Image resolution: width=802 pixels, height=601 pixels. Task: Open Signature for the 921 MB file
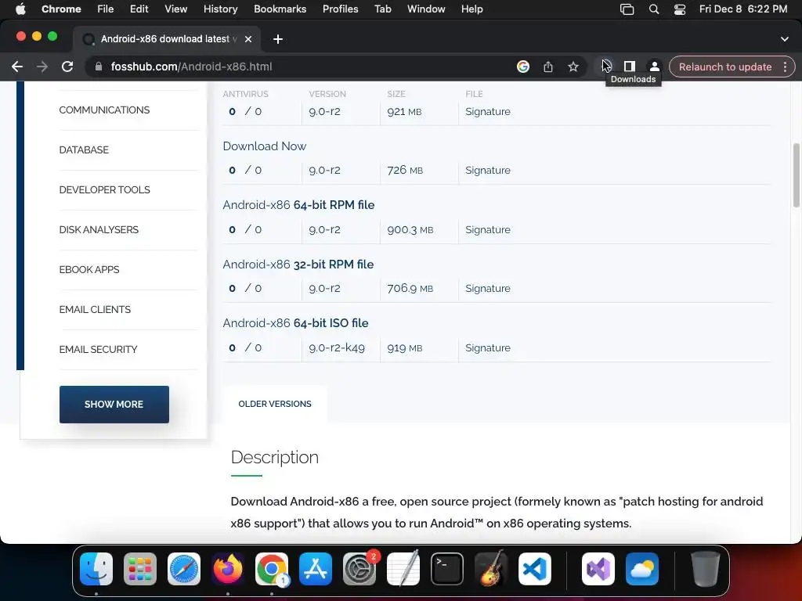click(487, 111)
